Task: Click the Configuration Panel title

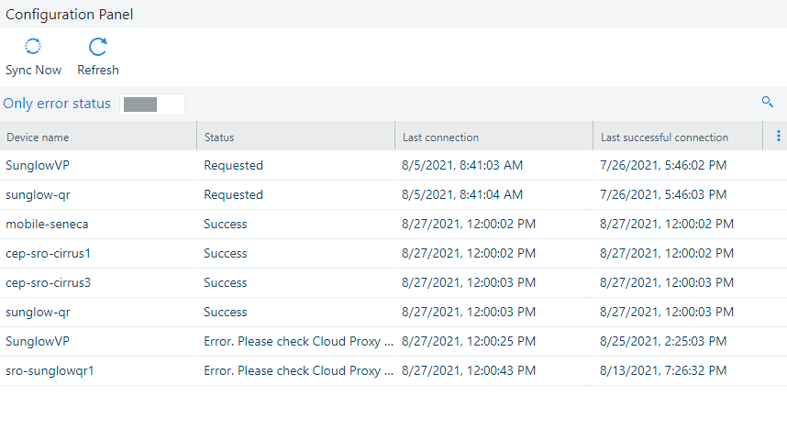Action: (70, 15)
